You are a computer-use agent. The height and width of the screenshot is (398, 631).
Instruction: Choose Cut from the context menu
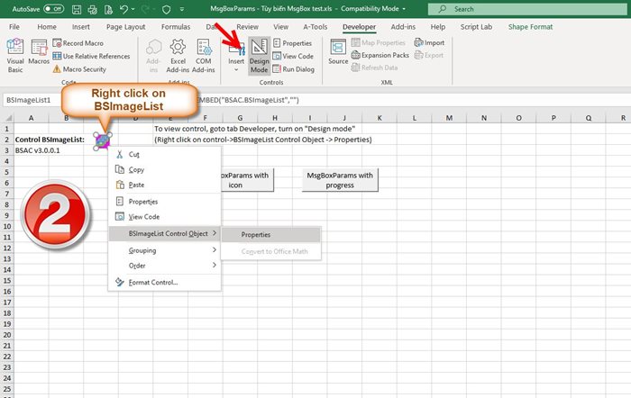pos(165,154)
